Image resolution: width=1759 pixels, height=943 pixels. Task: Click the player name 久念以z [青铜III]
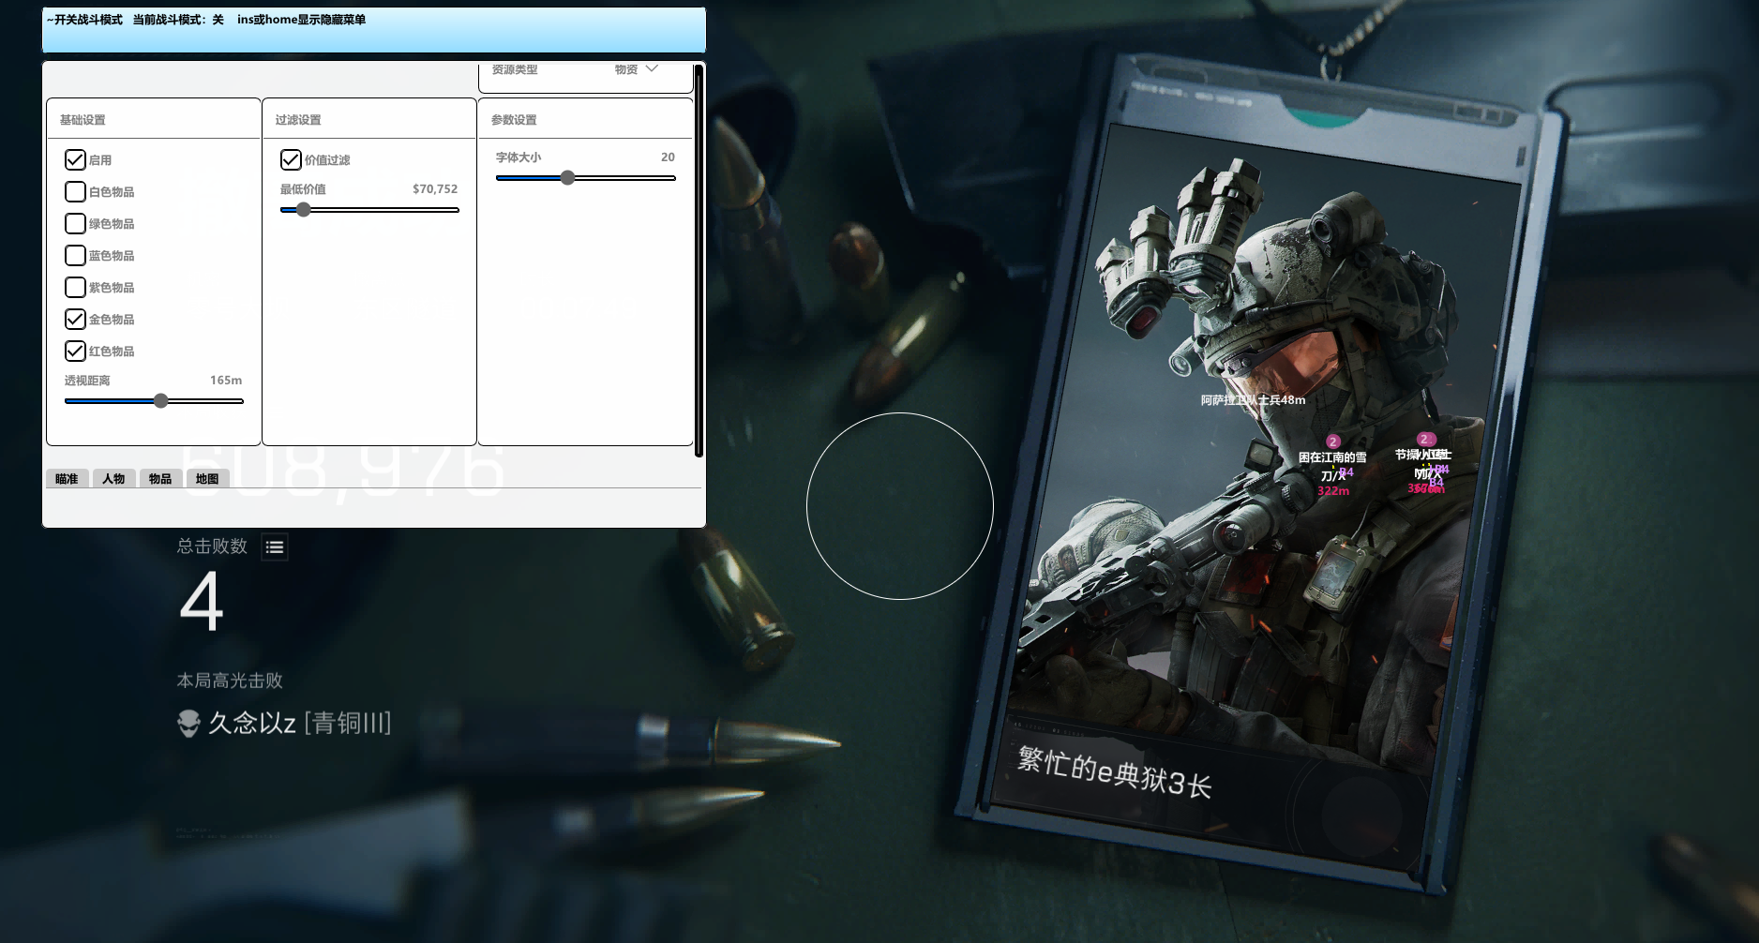[299, 724]
